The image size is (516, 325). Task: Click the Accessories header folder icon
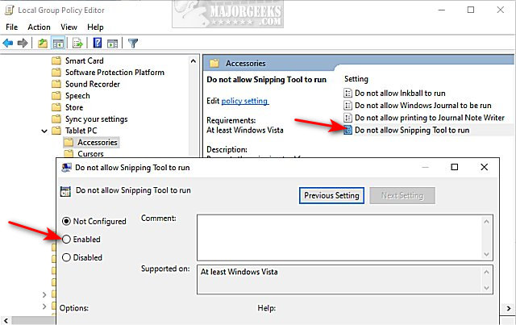tap(214, 63)
